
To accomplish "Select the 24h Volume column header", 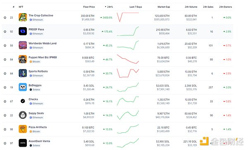I will [x=191, y=7].
